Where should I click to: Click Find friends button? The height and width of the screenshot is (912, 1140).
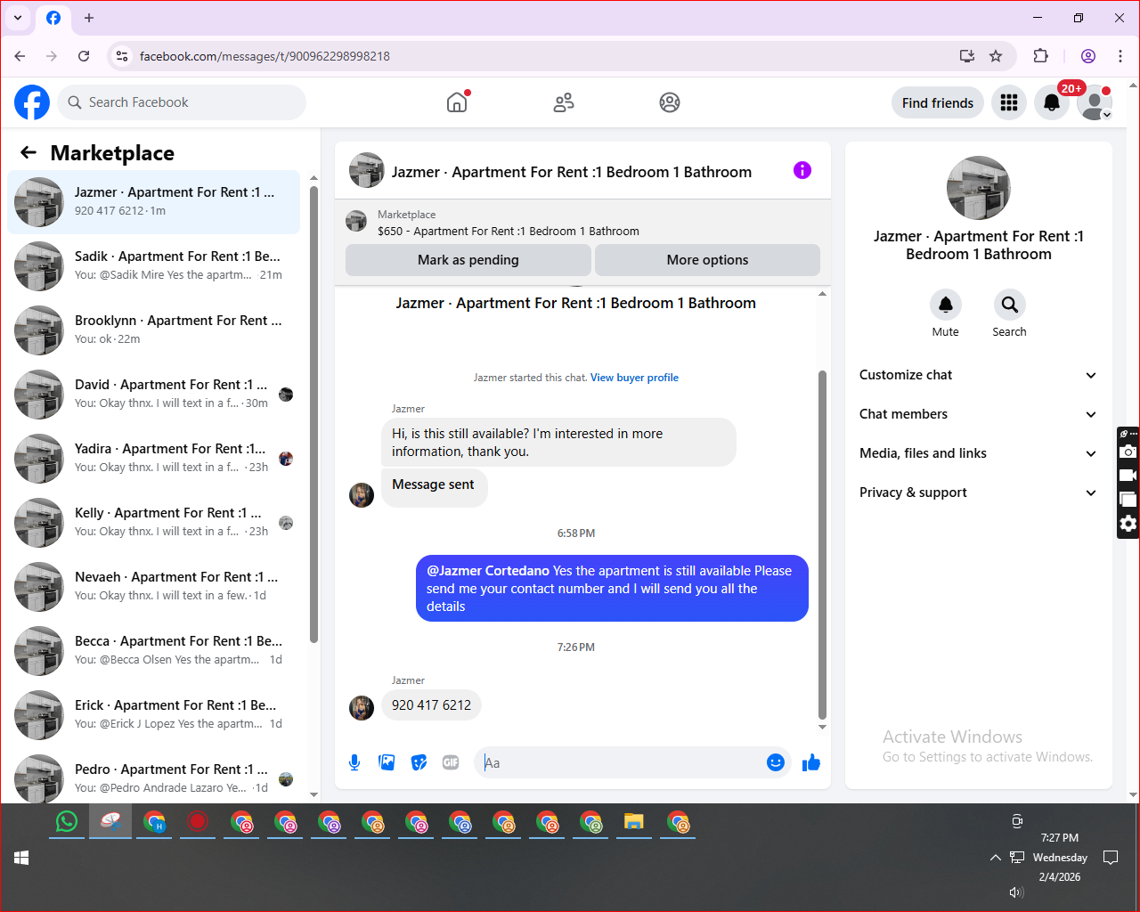[x=938, y=102]
